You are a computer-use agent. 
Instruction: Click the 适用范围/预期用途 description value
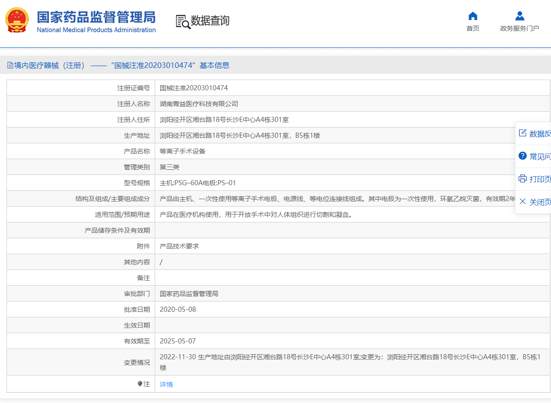pos(256,215)
